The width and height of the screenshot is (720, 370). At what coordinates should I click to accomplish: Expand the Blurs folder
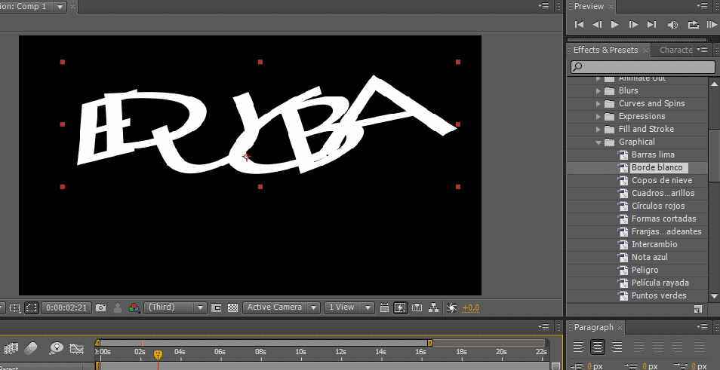point(598,90)
